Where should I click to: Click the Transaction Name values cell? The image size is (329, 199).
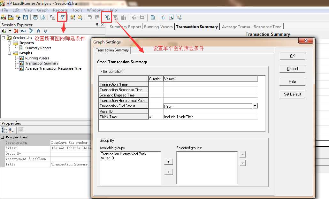(210, 84)
